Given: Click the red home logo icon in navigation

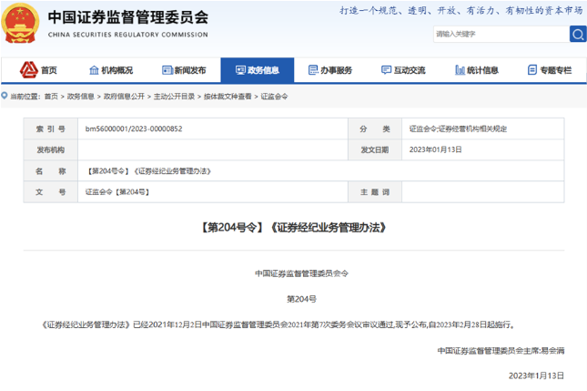Looking at the screenshot, I should pos(29,70).
